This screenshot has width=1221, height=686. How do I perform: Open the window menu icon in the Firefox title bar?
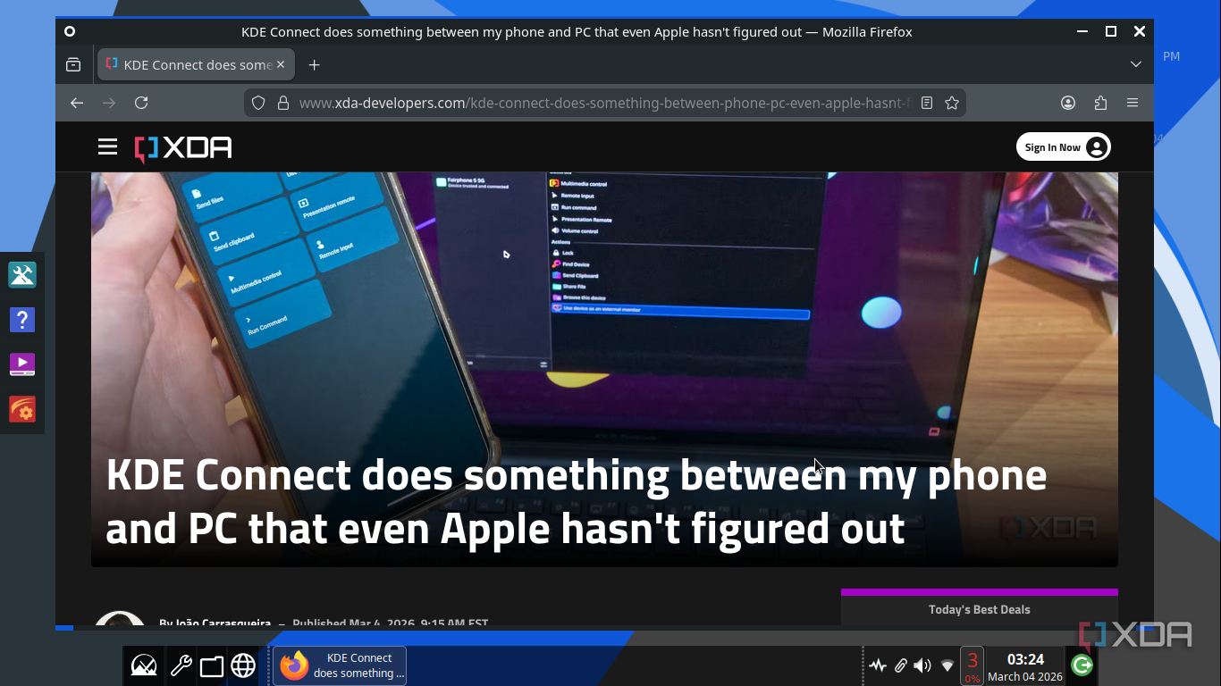coord(70,31)
